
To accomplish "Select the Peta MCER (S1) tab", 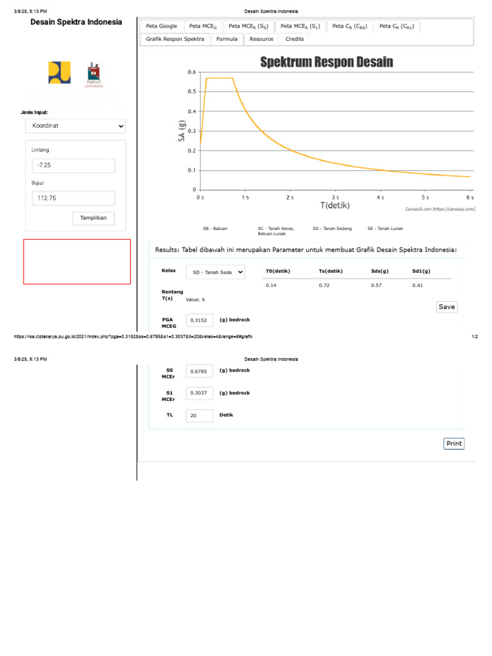I will (300, 26).
